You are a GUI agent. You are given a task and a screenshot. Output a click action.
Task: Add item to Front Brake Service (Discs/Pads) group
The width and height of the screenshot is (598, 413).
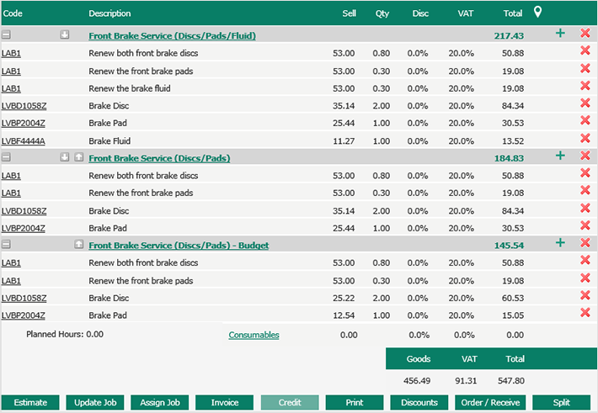[560, 156]
